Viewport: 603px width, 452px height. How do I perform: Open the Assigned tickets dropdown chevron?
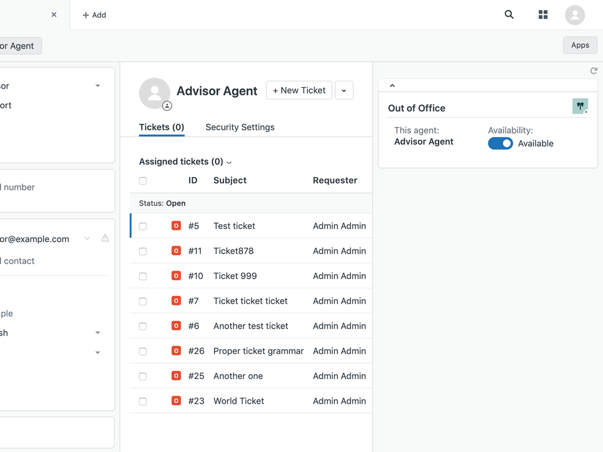click(x=229, y=162)
